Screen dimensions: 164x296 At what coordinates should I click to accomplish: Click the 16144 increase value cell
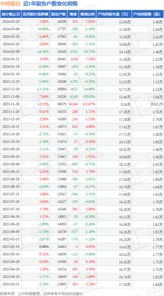coord(73,104)
